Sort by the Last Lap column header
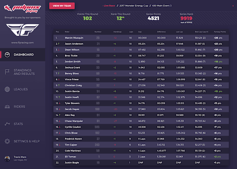Viewport: 237px width, 169px height. [179, 32]
